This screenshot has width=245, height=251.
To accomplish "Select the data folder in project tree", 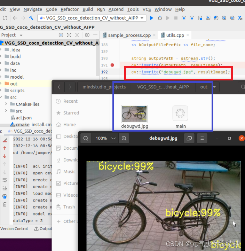I will 15,63.
